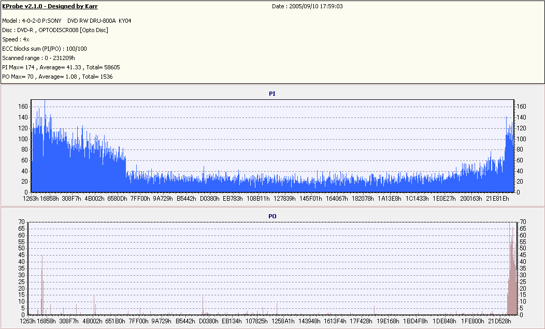Click the PO Max 70 statistics line

tap(58, 77)
